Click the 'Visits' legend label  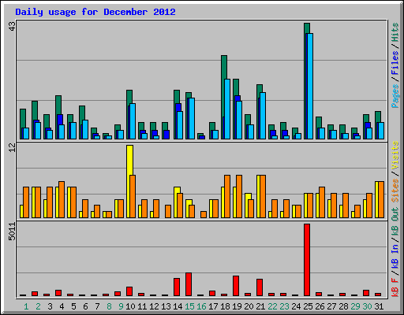pyautogui.click(x=395, y=155)
